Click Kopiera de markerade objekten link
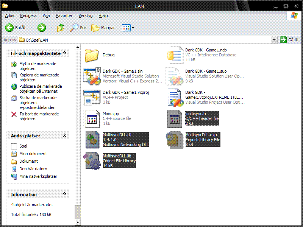303x227 pixels. [39, 78]
